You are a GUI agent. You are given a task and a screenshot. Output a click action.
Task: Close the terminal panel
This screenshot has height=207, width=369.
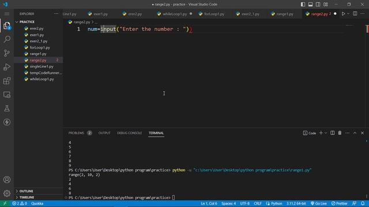363,133
